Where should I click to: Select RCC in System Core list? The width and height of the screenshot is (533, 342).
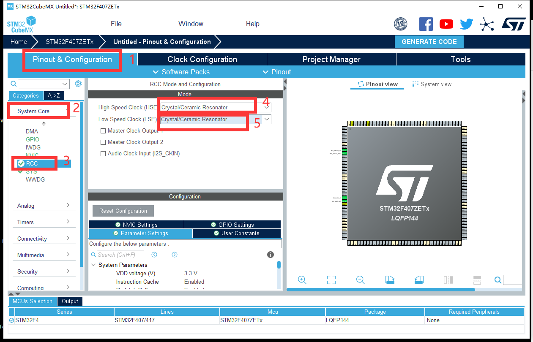point(32,163)
